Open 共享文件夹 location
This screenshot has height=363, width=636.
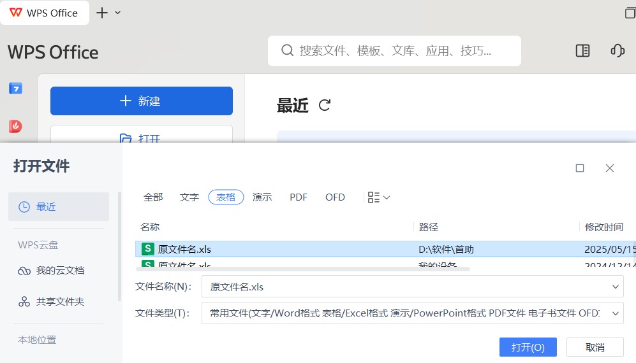coord(59,302)
